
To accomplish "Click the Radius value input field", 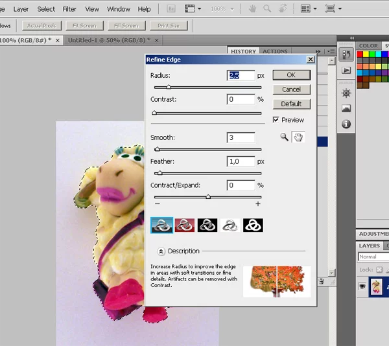I will pos(241,75).
